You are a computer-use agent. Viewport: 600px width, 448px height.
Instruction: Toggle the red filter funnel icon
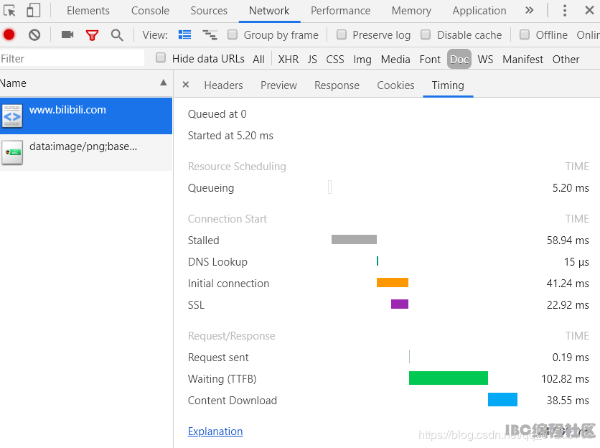(x=92, y=35)
